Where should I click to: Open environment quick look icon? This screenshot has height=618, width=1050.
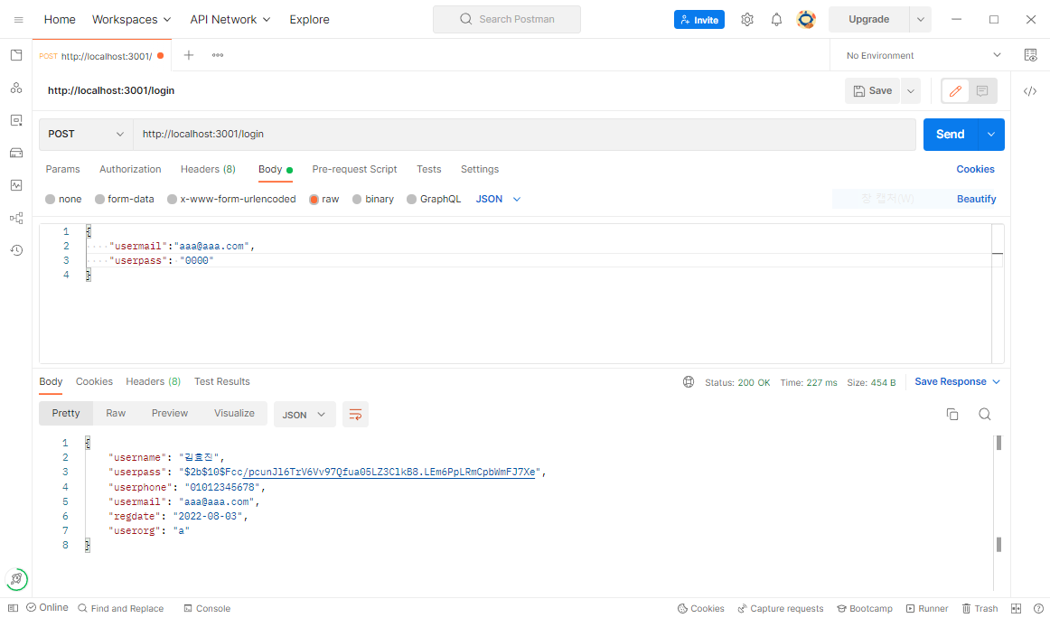pos(1030,55)
